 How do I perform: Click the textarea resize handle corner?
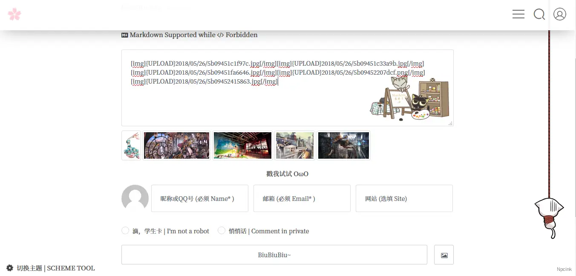(x=450, y=123)
